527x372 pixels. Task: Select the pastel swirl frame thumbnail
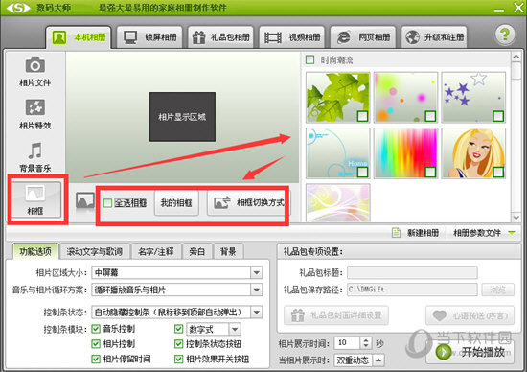pyautogui.click(x=338, y=203)
